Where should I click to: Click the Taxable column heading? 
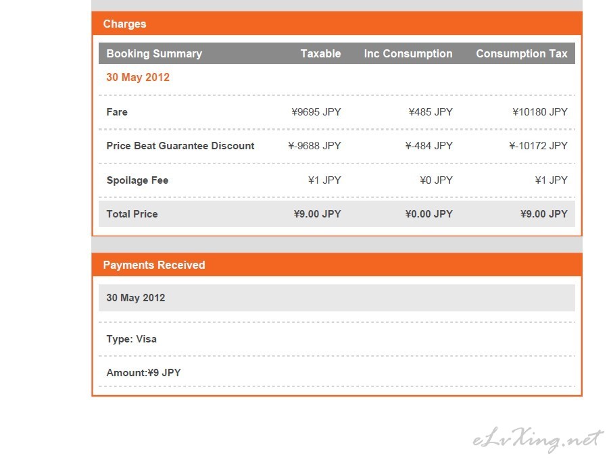click(320, 54)
